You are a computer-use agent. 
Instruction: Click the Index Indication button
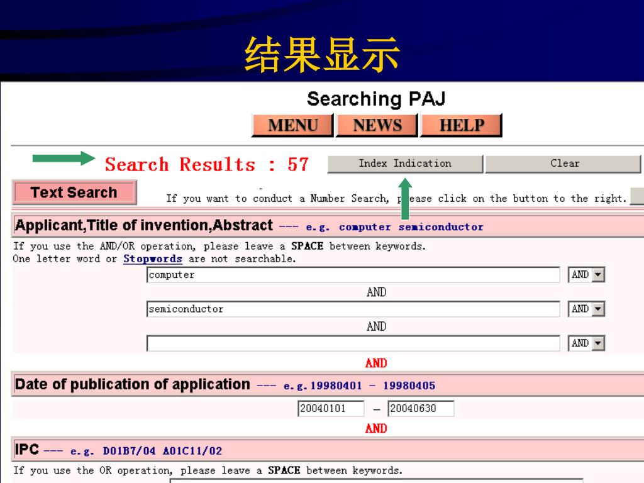(405, 164)
